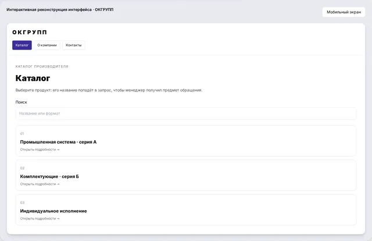Viewport: 372px width, 241px height.
Task: Click the Выберите продукт description paragraph
Action: (109, 90)
